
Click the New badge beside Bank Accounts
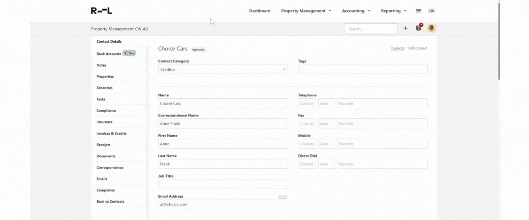(129, 53)
